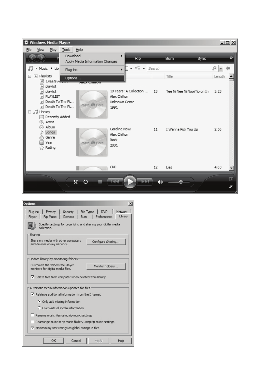Switch to the Sync tab
260x369 pixels.
pyautogui.click(x=202, y=58)
